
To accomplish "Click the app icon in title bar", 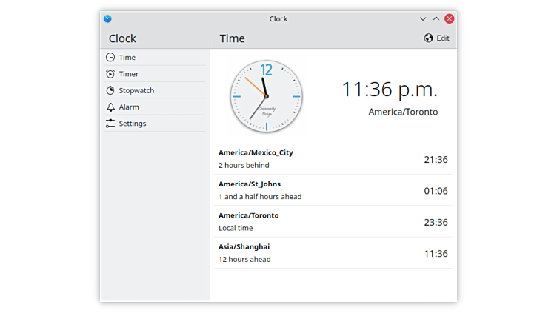I will 107,18.
